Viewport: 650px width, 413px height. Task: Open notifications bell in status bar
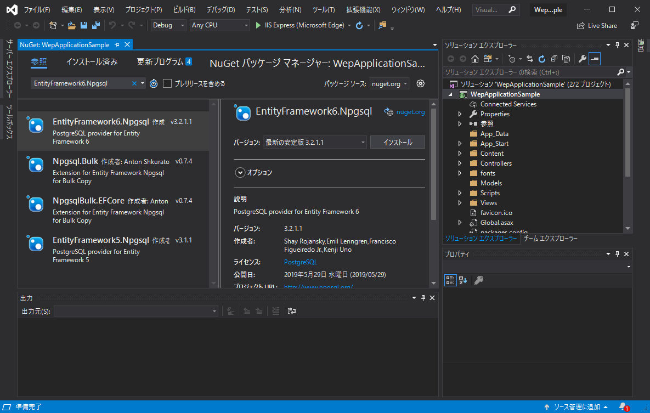click(624, 407)
